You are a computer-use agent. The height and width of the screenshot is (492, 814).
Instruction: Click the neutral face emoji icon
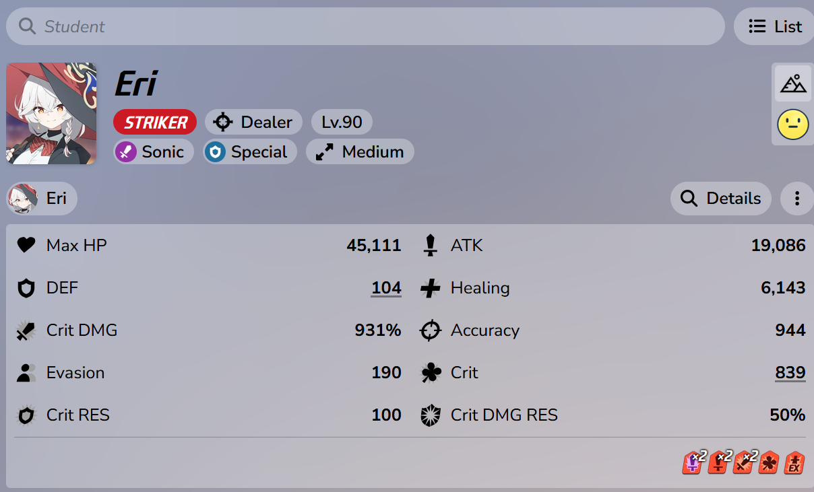click(793, 125)
